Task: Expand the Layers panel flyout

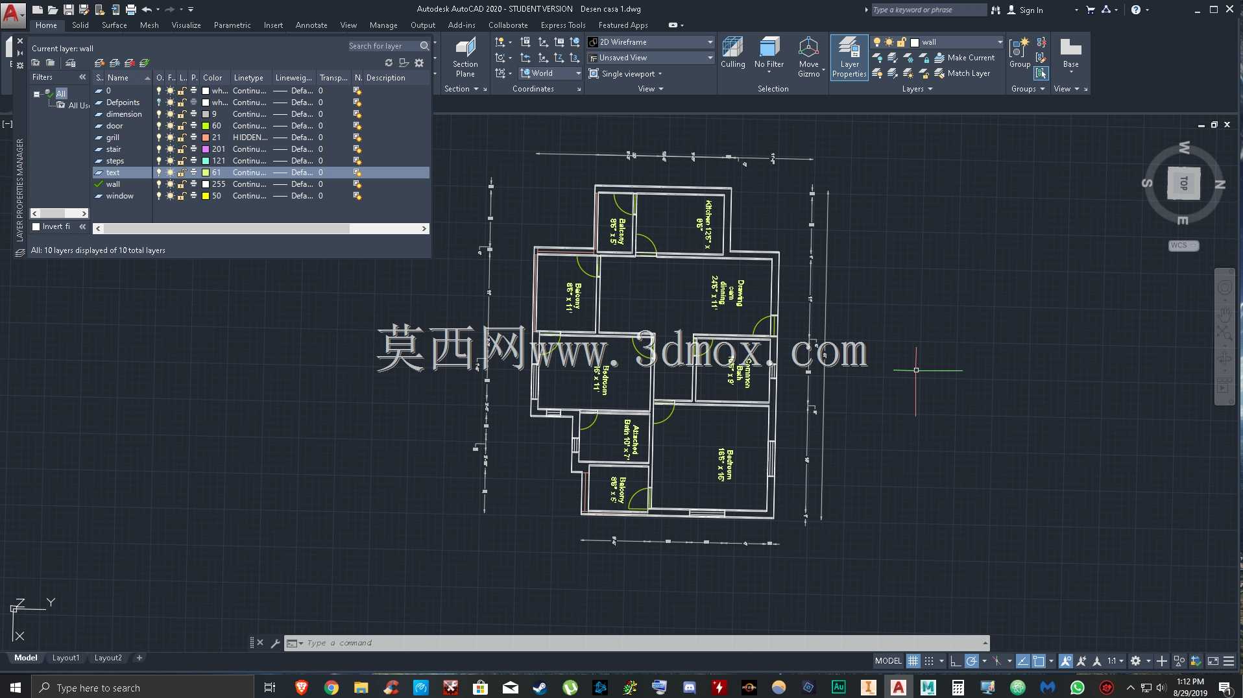Action: click(x=917, y=89)
